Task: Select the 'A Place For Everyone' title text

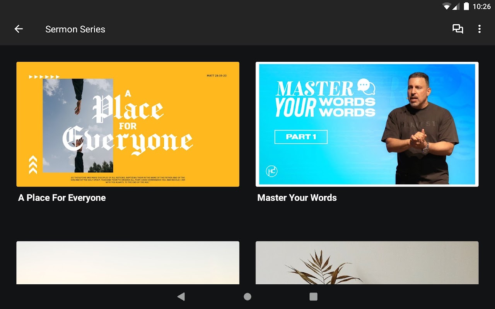Action: click(62, 198)
